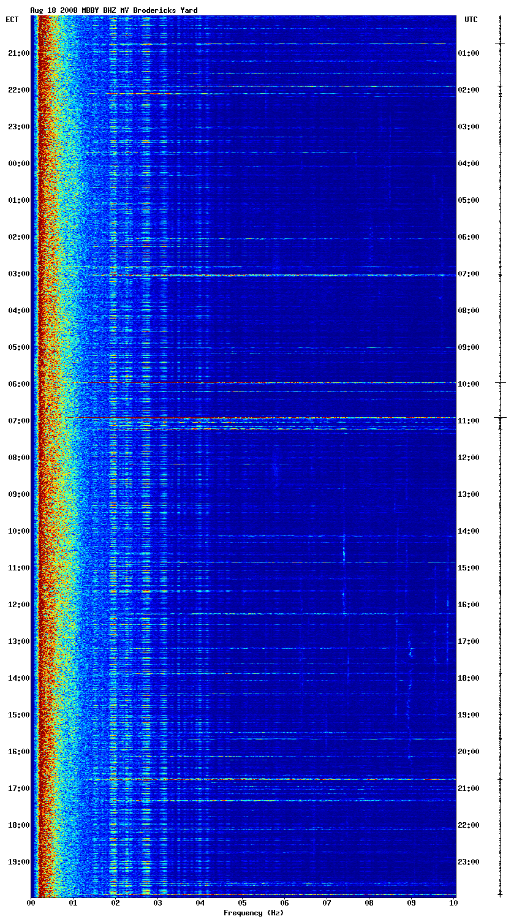Viewport: 522px width, 919px height.
Task: Click the 16:00 ECT time label
Action: click(x=19, y=752)
